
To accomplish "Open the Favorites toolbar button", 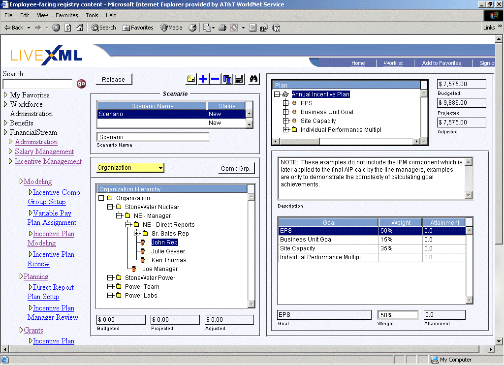I will (138, 28).
